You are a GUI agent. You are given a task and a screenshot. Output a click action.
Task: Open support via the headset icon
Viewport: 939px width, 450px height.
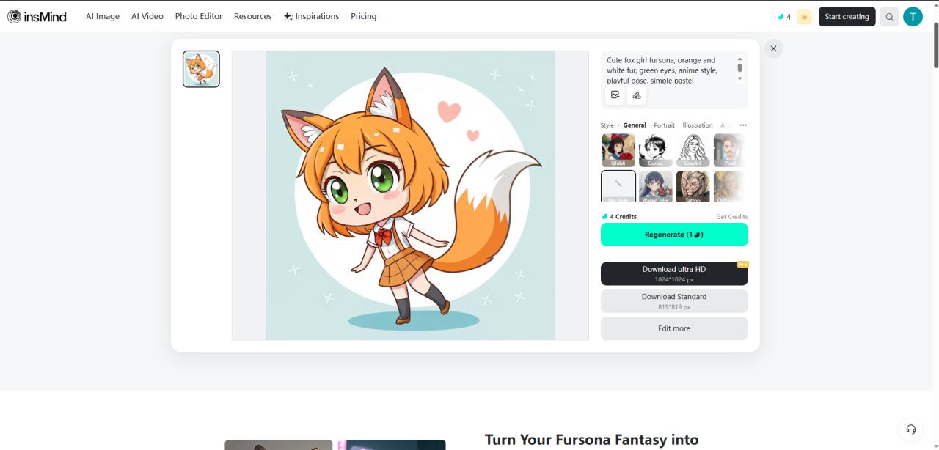coord(910,429)
